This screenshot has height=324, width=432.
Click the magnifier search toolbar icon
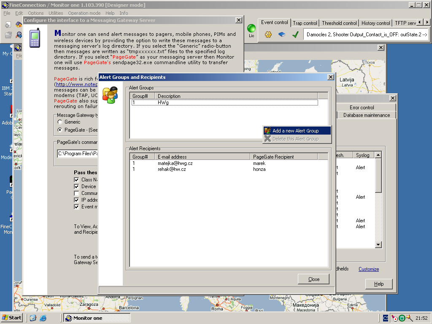pos(19,35)
